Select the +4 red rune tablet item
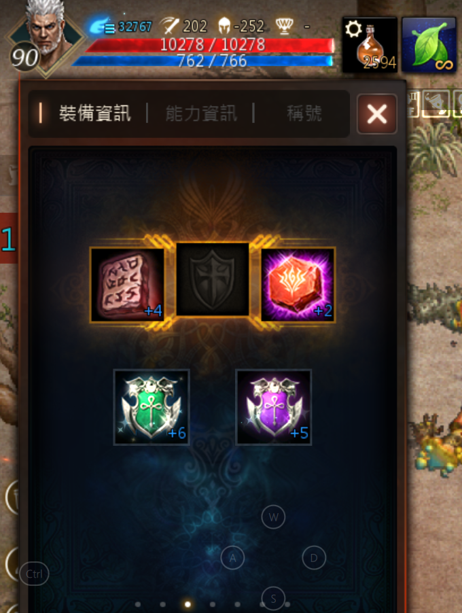This screenshot has height=613, width=462. (128, 285)
